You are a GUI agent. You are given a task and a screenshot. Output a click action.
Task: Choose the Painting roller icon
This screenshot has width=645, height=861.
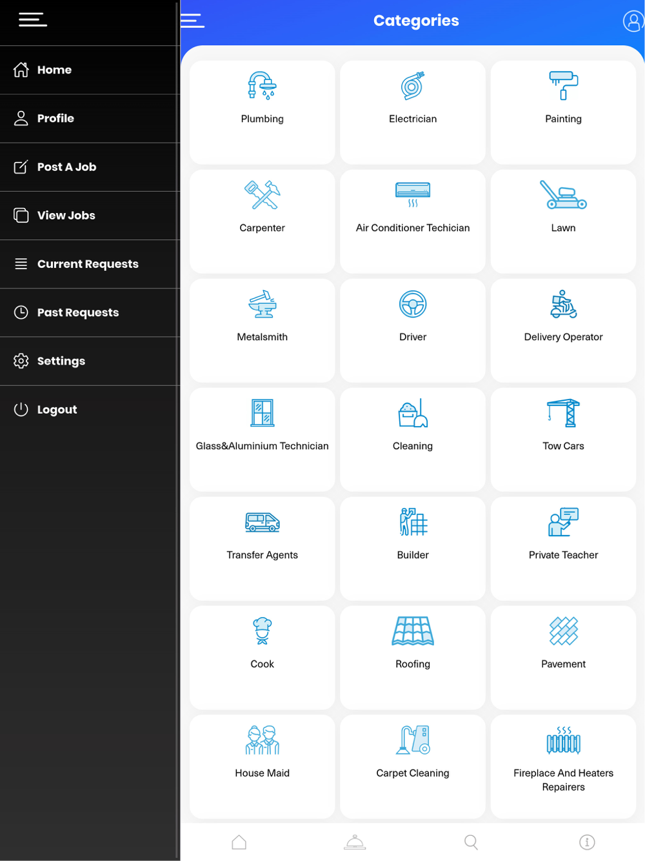[563, 85]
